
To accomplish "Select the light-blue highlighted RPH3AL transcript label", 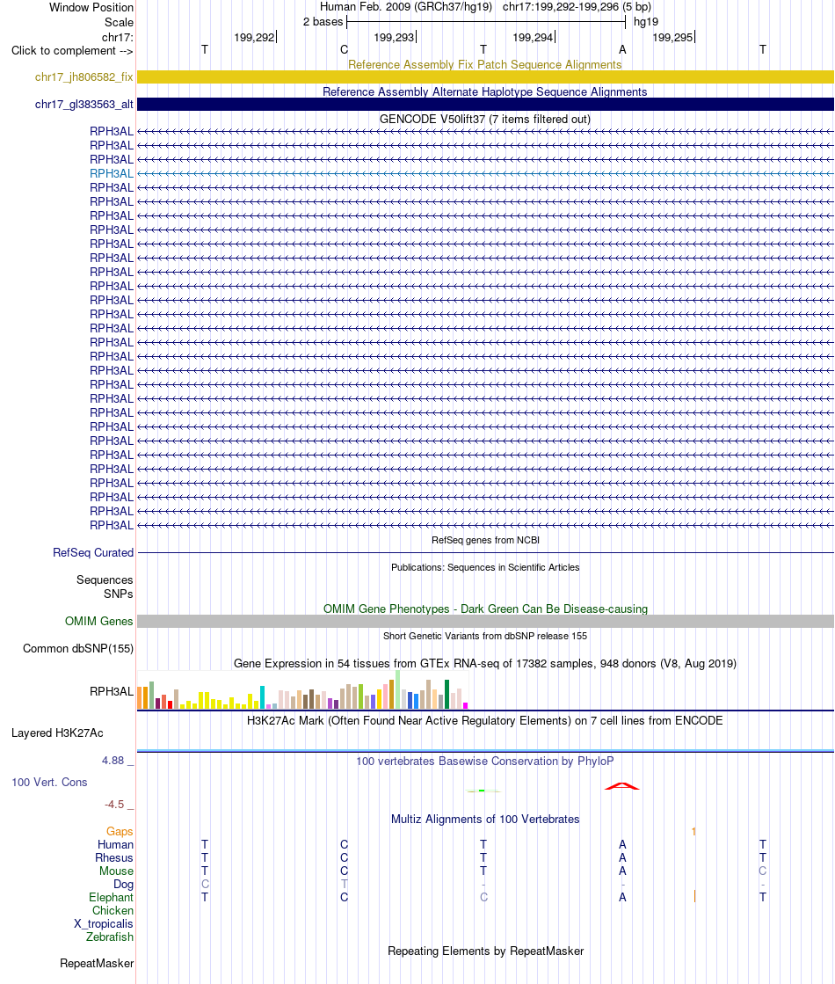I will click(x=112, y=174).
